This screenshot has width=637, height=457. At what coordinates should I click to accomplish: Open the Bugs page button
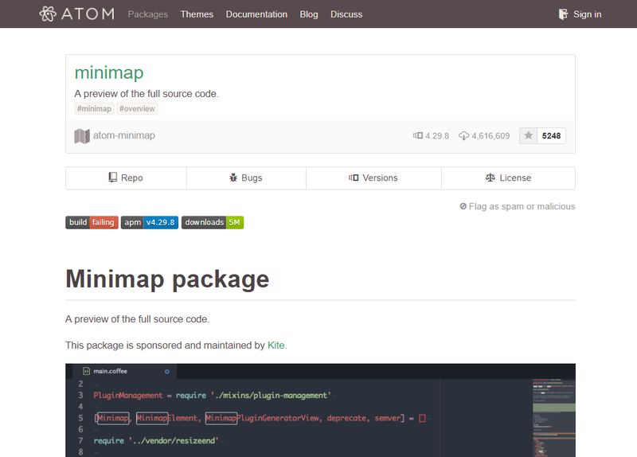point(245,178)
